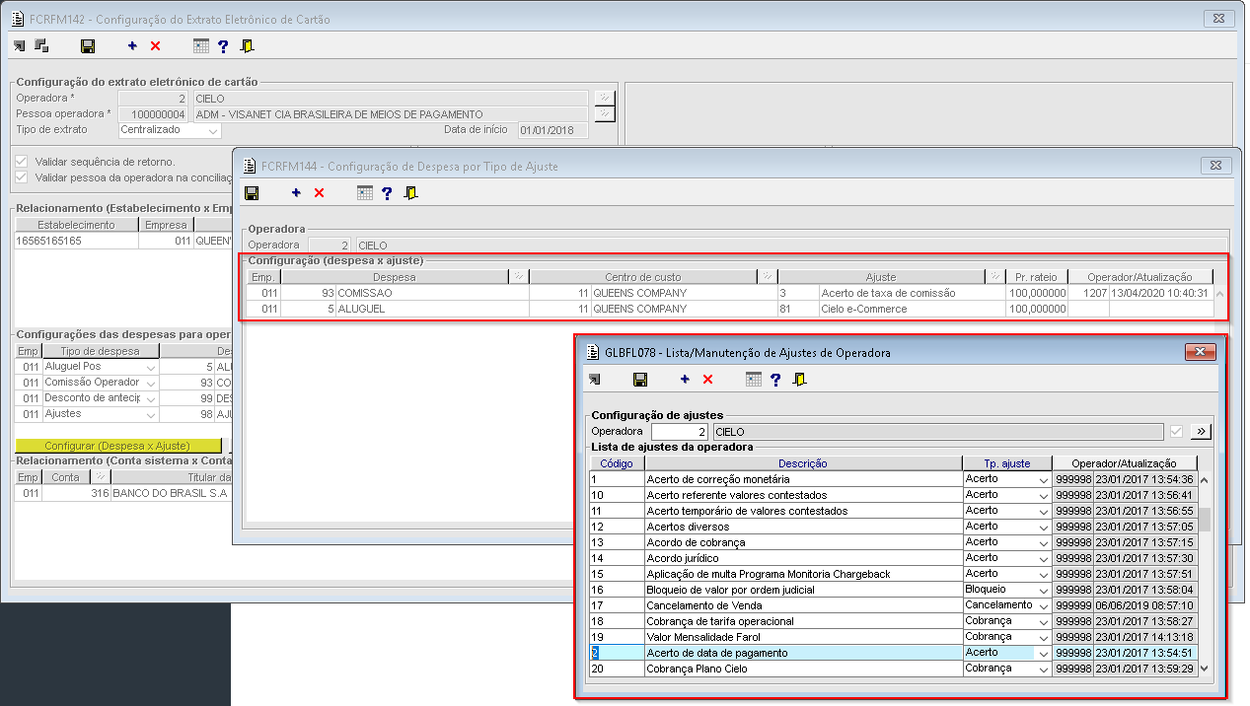Click lookup icon in Despesa column header
This screenshot has width=1250, height=706.
[x=519, y=277]
